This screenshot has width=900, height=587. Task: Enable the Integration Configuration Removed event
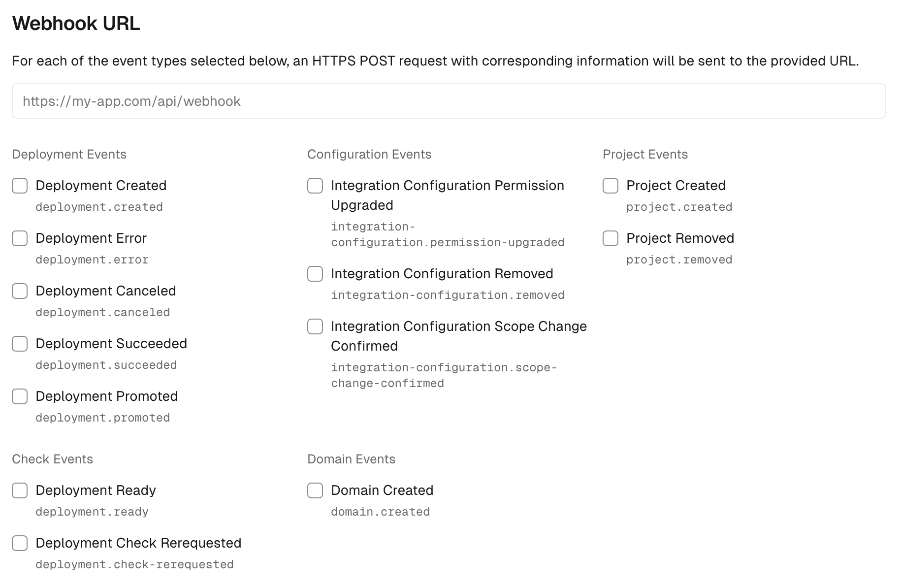(315, 274)
